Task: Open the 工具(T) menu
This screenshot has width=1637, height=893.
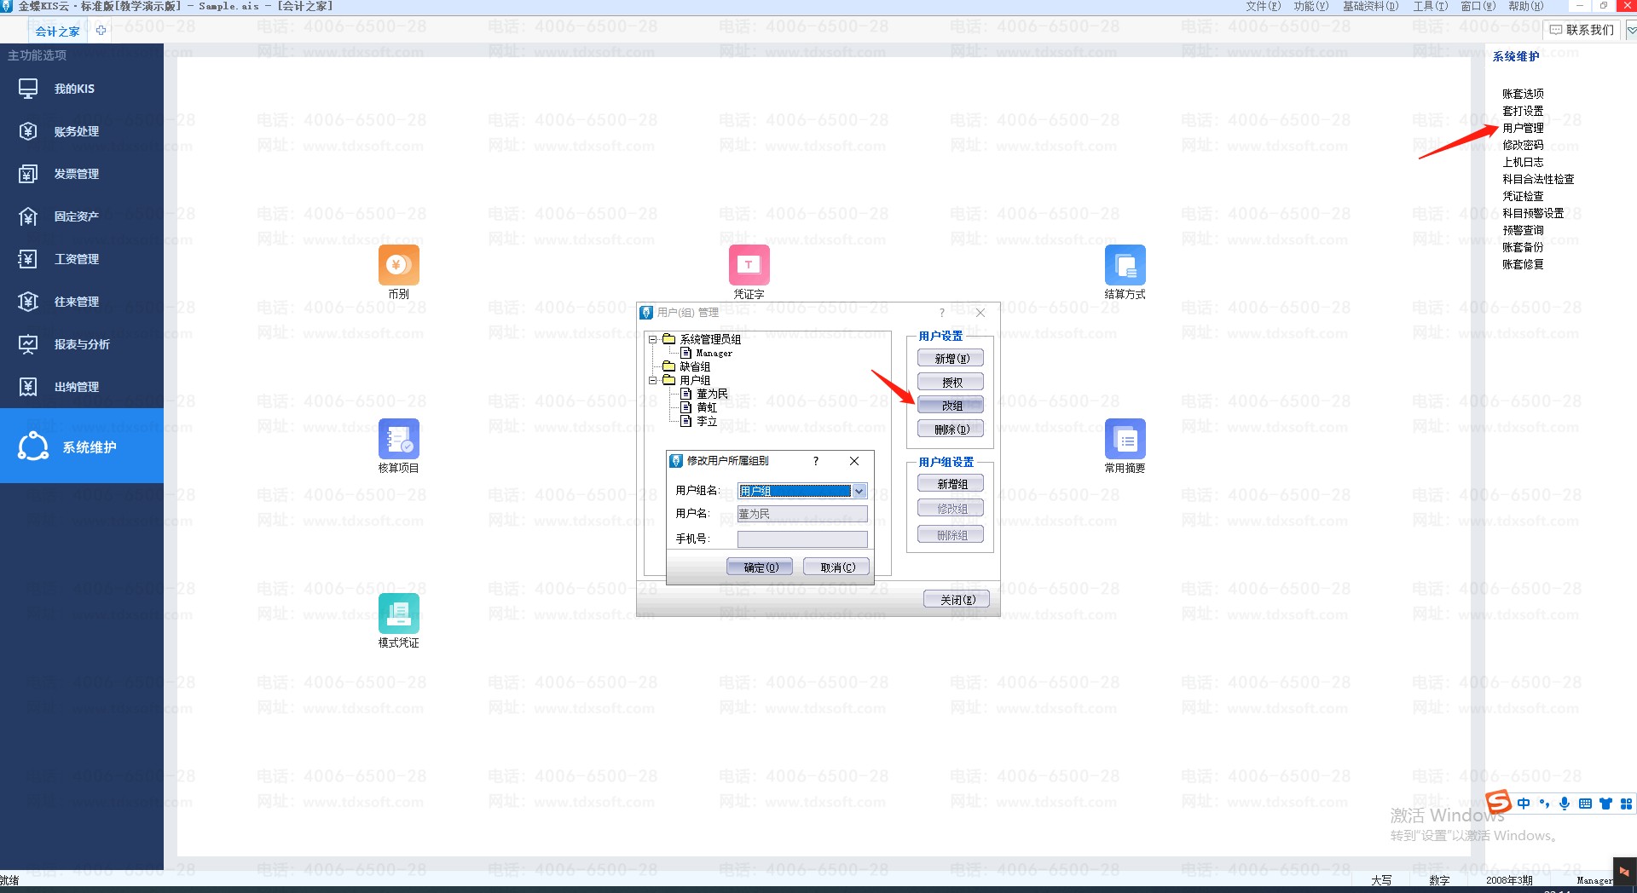Action: pyautogui.click(x=1430, y=6)
